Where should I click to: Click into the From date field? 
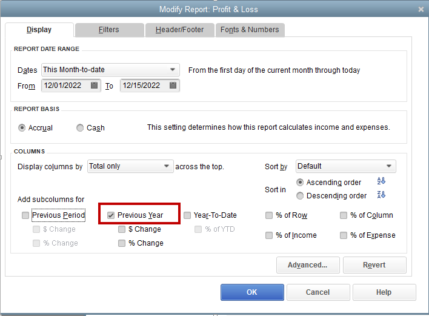click(66, 86)
